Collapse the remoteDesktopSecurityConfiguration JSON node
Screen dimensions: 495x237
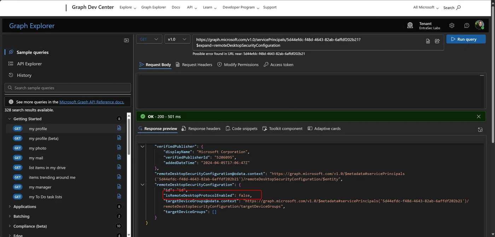click(x=142, y=184)
